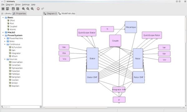Click the red simulation priority icon
Image resolution: width=187 pixels, height=112 pixels.
point(38,9)
